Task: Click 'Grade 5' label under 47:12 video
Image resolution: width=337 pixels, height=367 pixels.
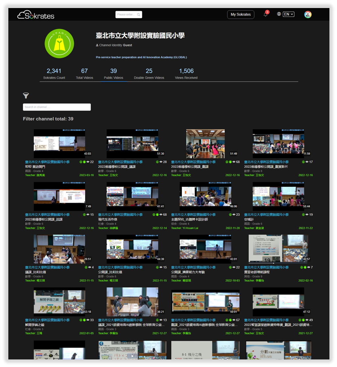Action: coord(257,329)
